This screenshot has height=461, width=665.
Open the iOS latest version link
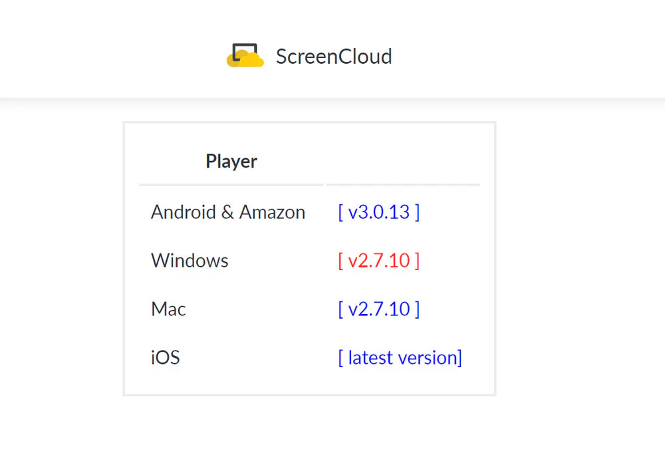400,357
